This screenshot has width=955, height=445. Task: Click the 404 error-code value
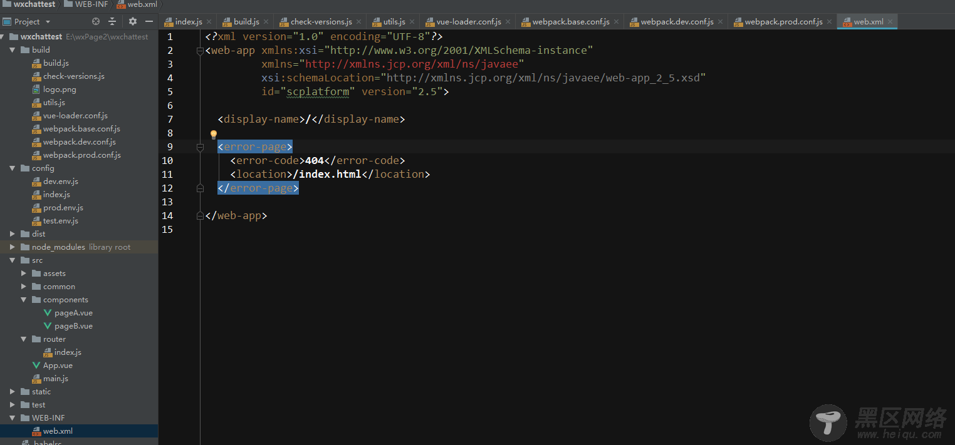click(x=315, y=161)
